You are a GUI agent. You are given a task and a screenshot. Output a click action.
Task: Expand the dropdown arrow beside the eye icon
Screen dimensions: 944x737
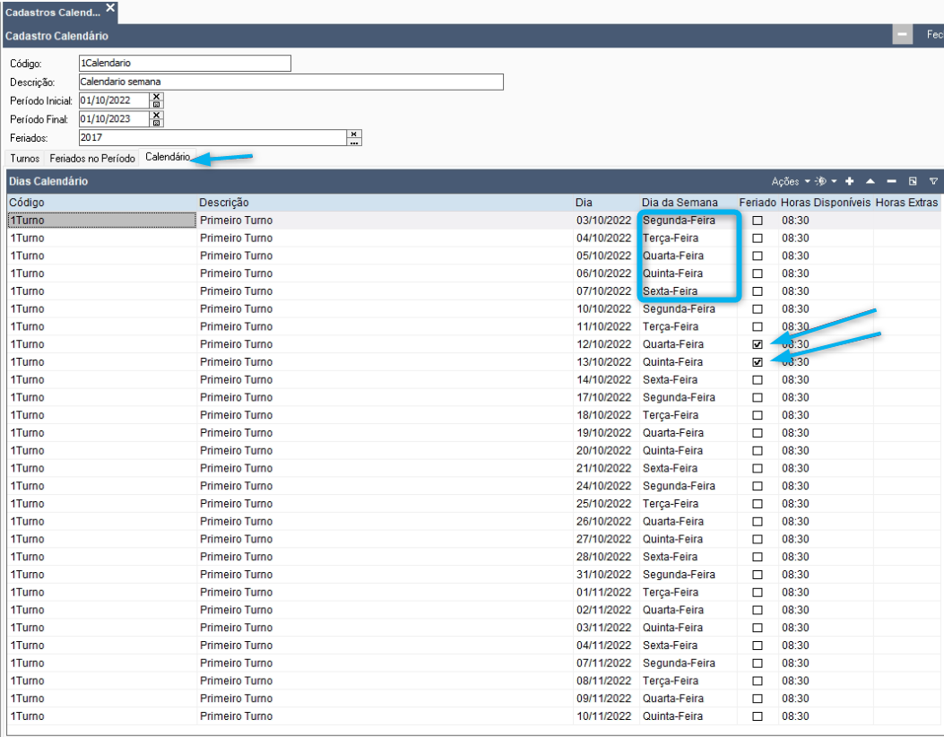(x=834, y=181)
